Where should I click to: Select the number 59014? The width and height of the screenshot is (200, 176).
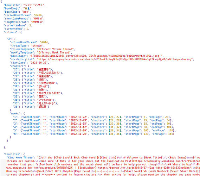(44, 42)
